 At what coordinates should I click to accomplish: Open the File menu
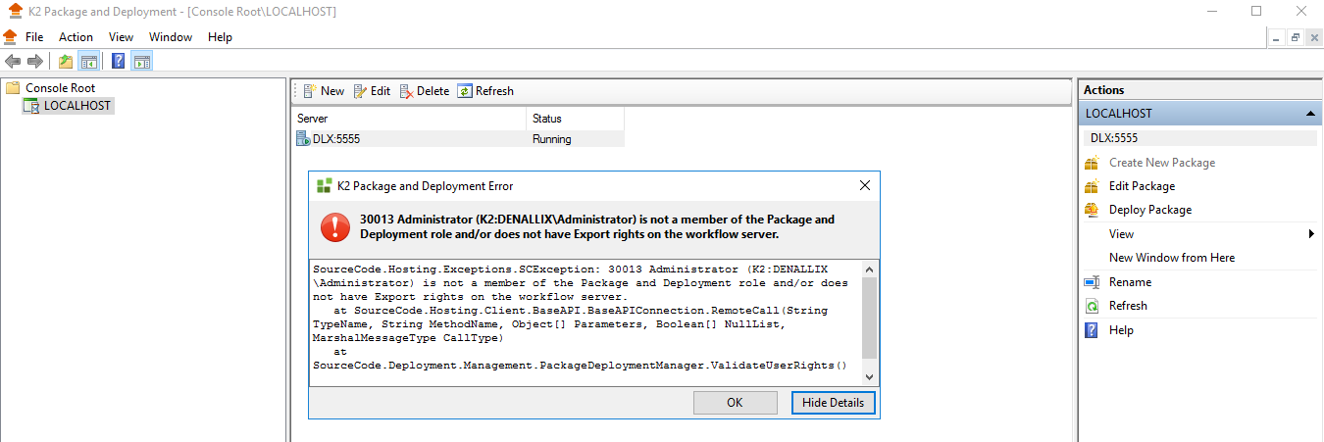[34, 37]
